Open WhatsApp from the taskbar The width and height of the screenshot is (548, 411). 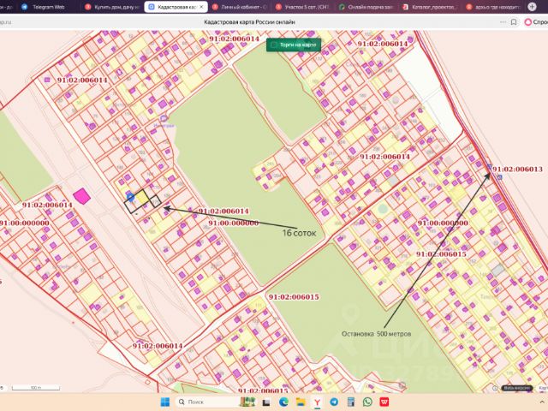click(367, 402)
